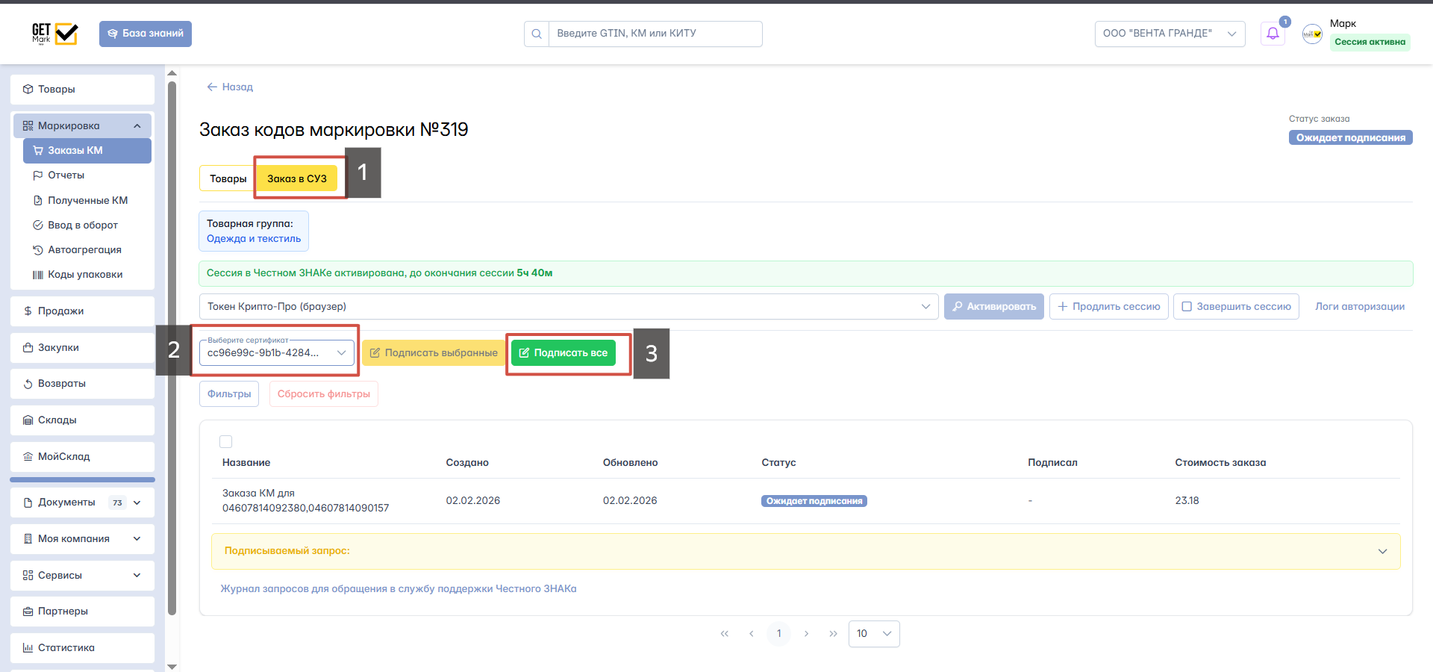Switch to the Товары tab
The height and width of the screenshot is (672, 1433).
[228, 178]
